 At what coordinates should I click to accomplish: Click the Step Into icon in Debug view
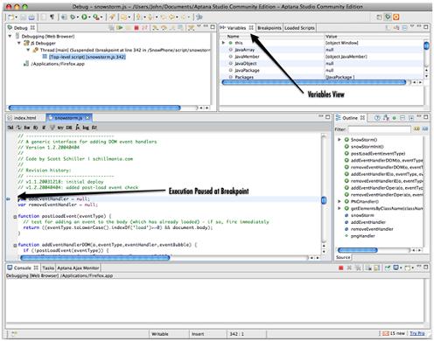[156, 28]
